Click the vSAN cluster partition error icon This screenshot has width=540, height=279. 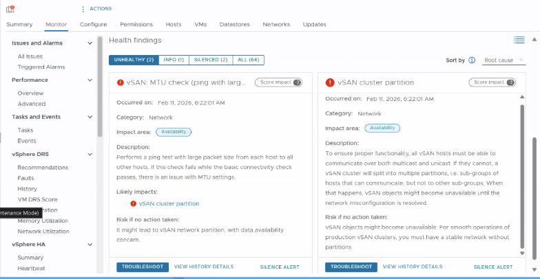point(330,82)
